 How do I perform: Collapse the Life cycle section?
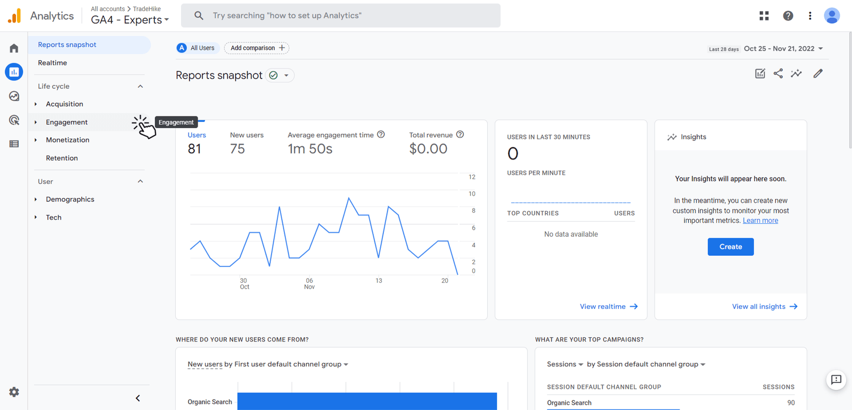(140, 86)
